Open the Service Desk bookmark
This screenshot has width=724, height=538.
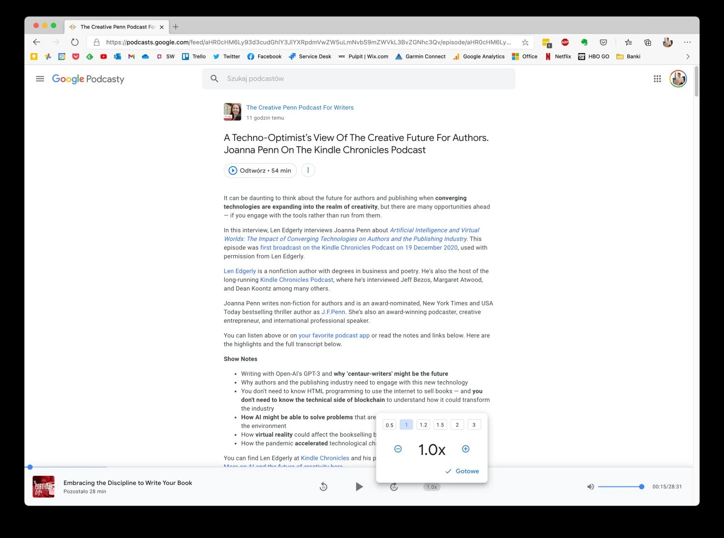(x=310, y=56)
